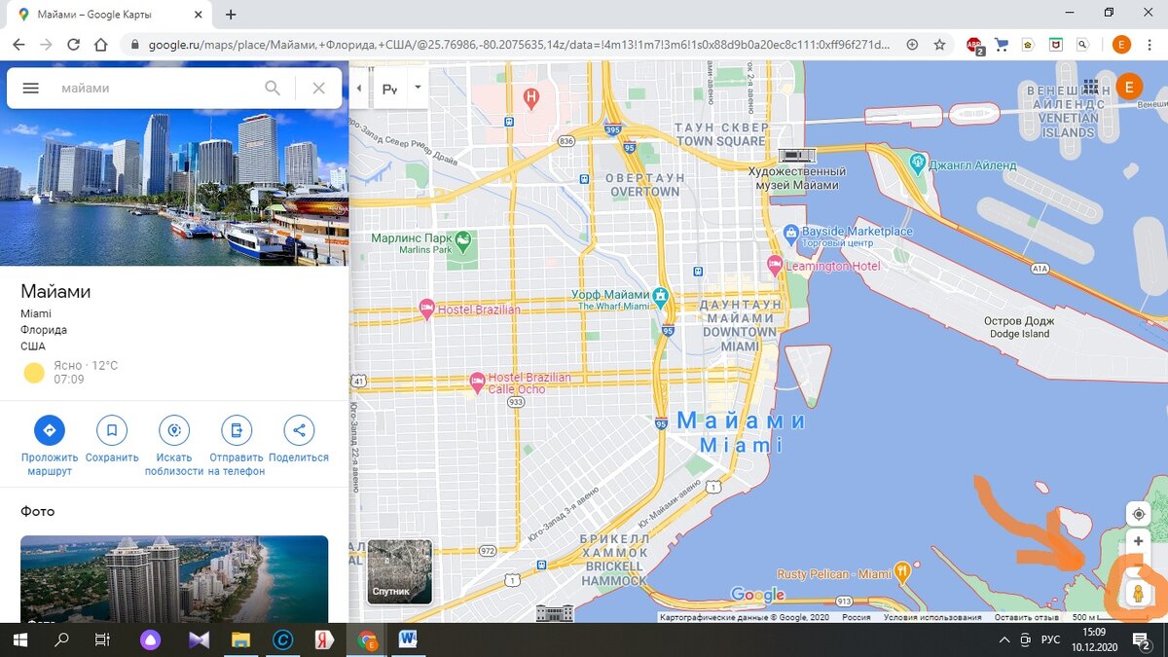Click the Hostel Brazilian hotel pin

[x=426, y=309]
